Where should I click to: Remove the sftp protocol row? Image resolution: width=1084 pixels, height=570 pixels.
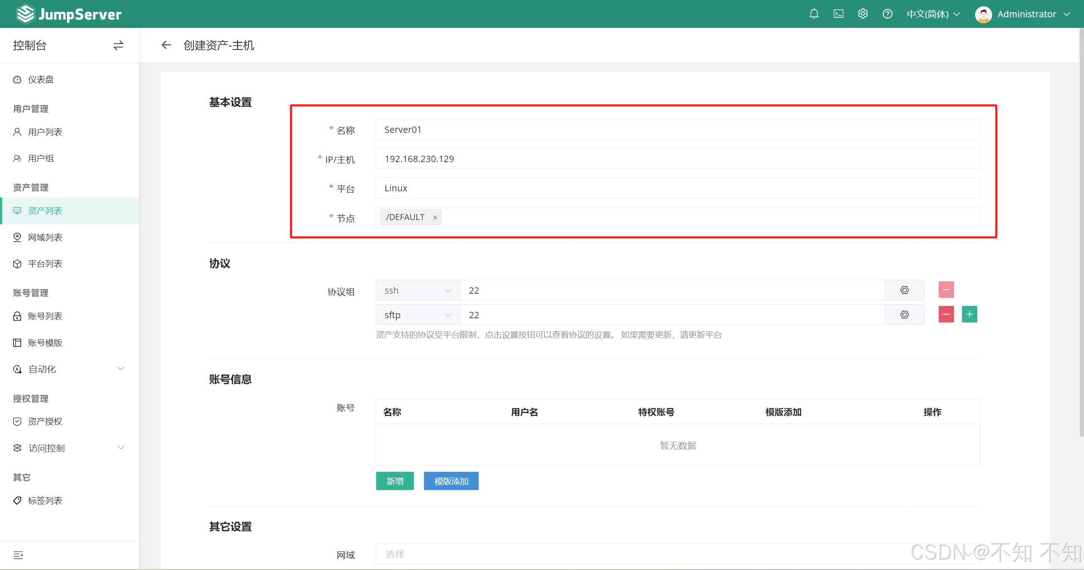(945, 314)
